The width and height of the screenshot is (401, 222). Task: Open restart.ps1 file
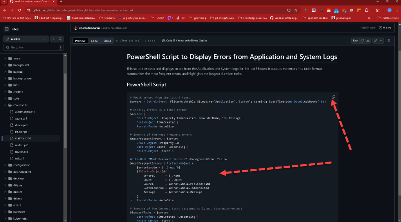[22, 145]
